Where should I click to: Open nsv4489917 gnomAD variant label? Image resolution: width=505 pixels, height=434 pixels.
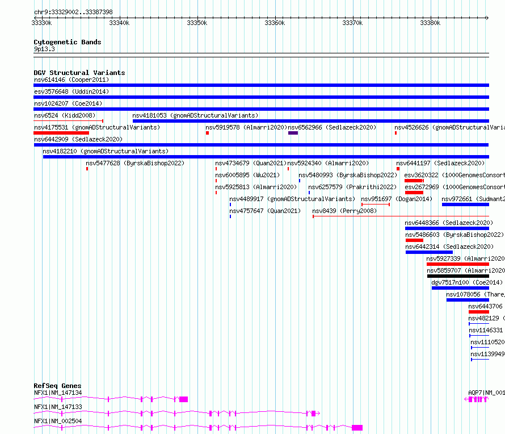point(292,199)
